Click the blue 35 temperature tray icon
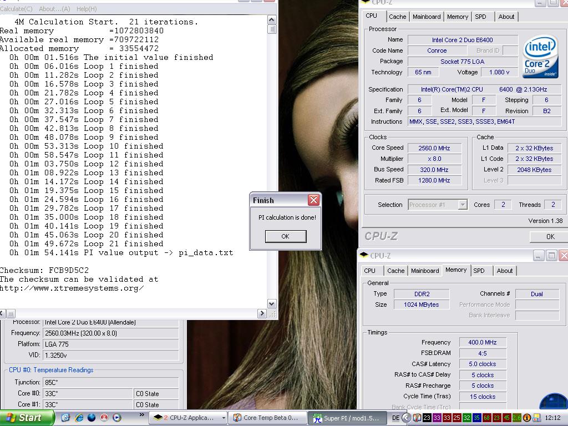Screen dimensions: 568x426 pos(476,418)
